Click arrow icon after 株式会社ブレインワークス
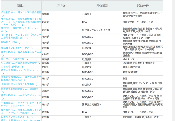This screenshot has width=175, height=121. click(32, 48)
